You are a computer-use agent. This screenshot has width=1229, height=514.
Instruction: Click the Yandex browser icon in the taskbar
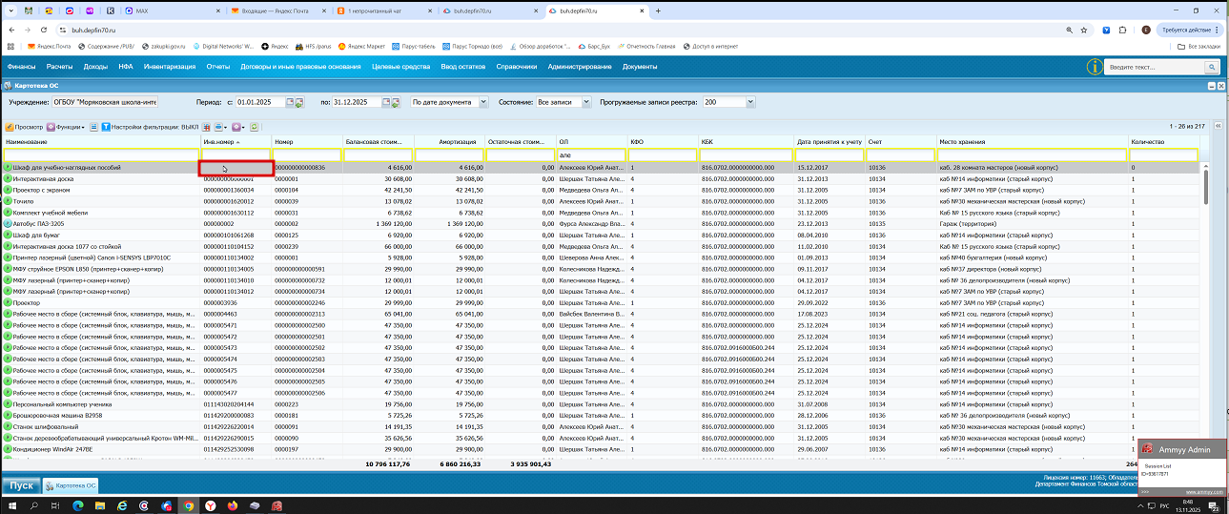(x=211, y=505)
